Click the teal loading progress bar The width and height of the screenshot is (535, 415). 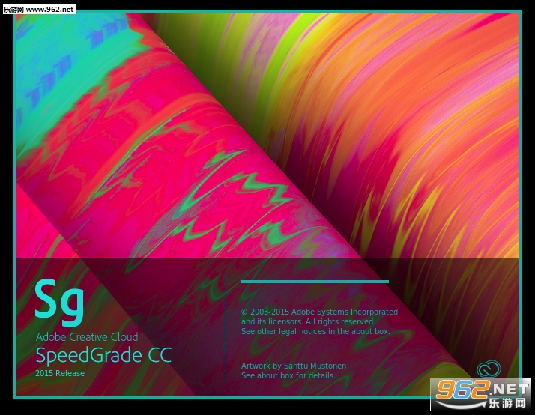(x=315, y=282)
